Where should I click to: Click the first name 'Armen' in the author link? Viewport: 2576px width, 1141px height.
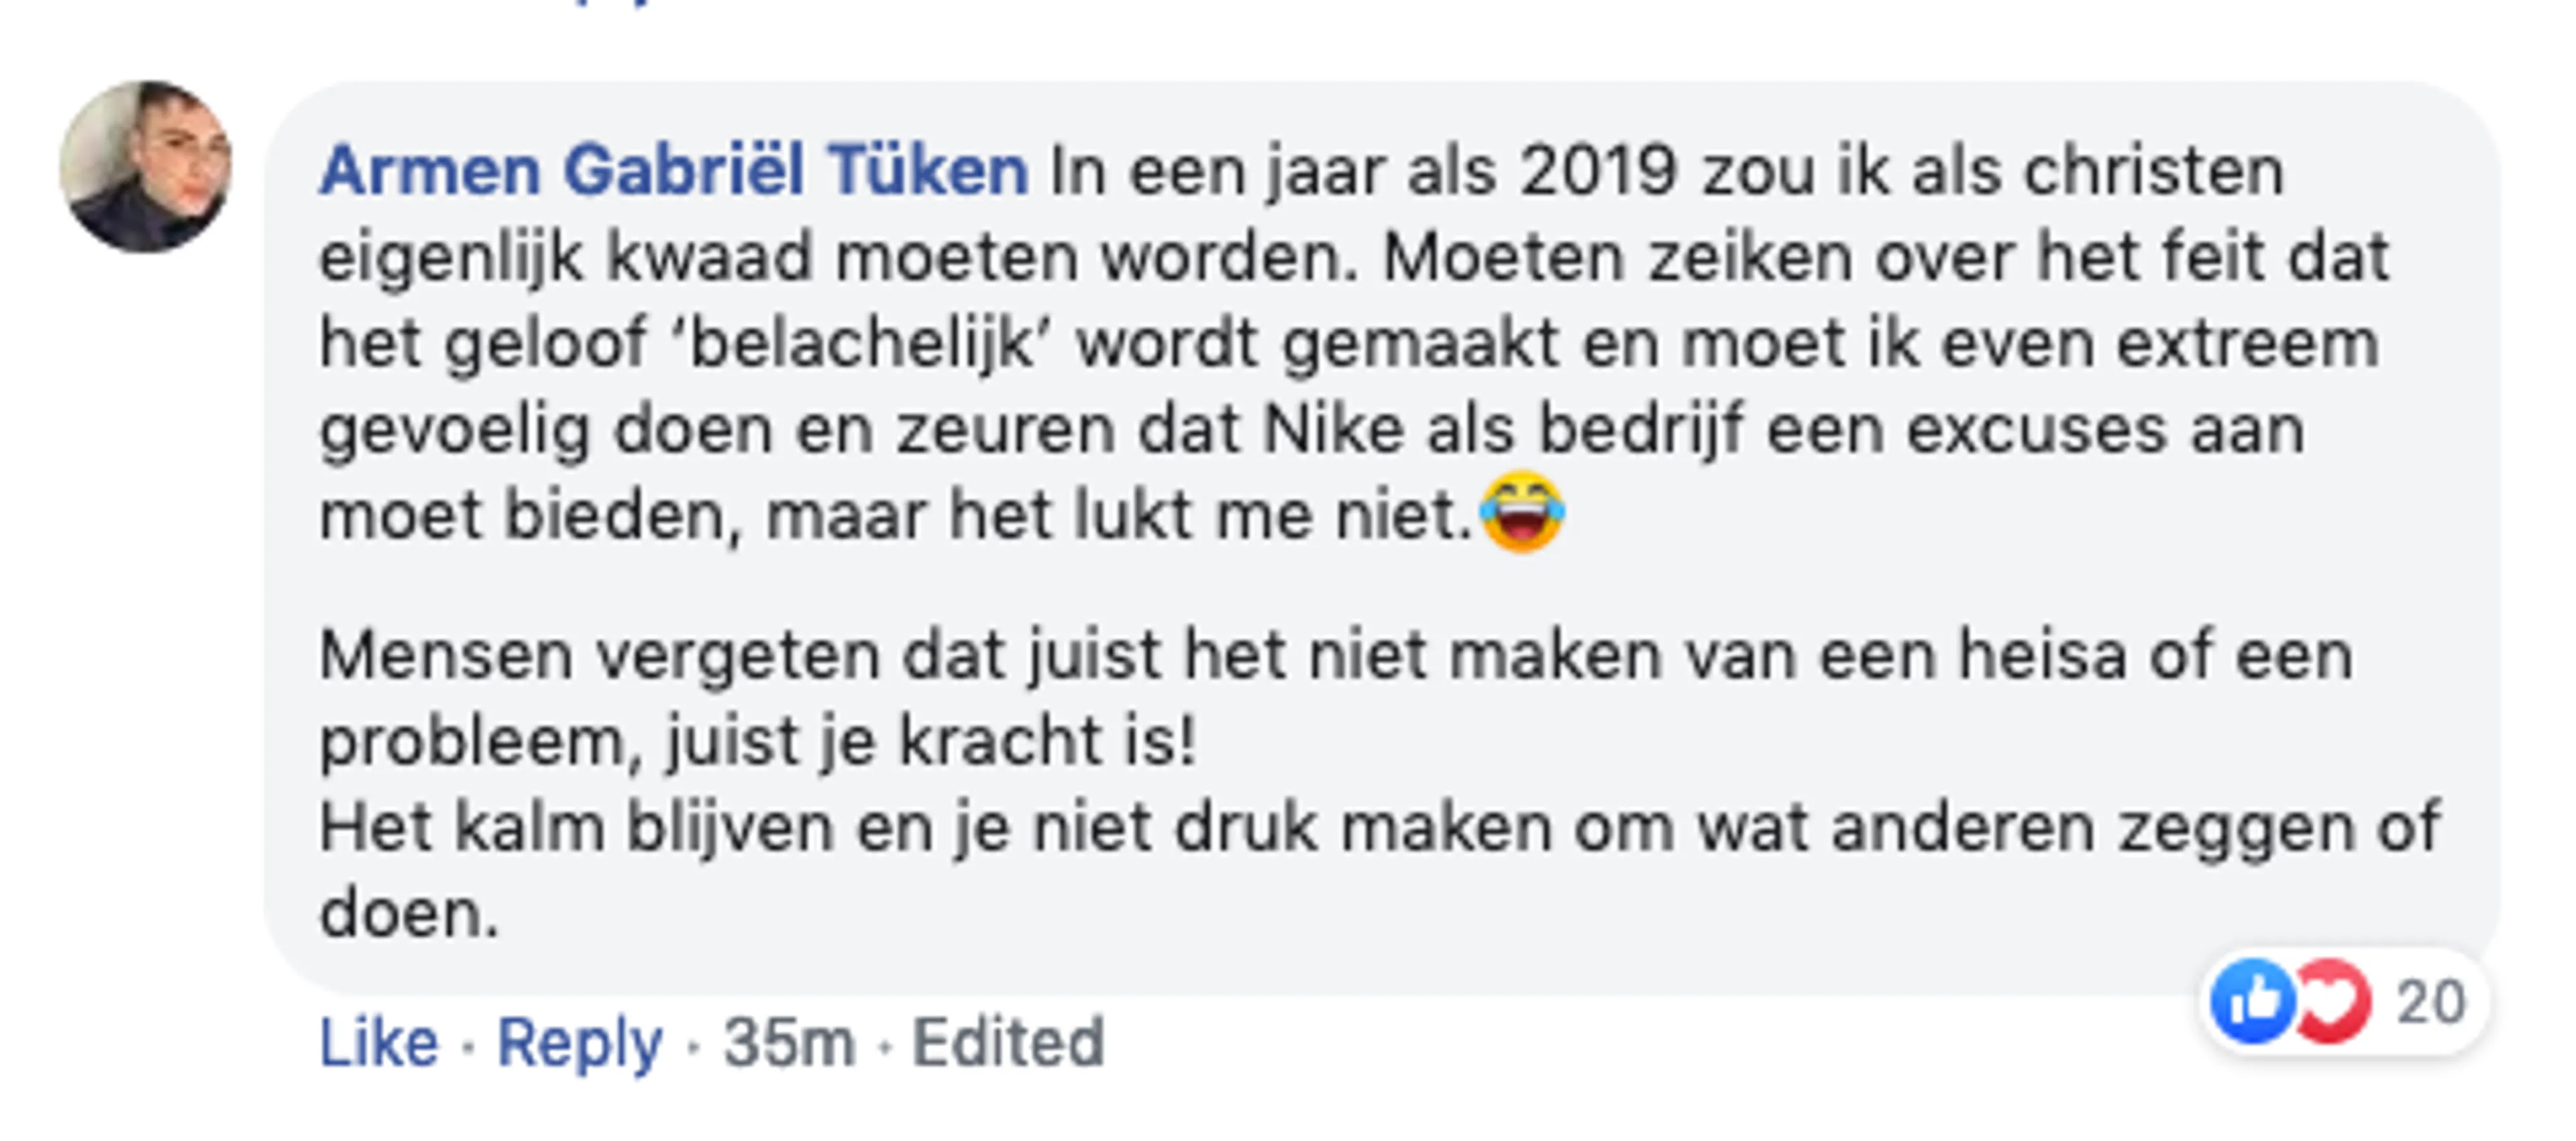pyautogui.click(x=429, y=170)
